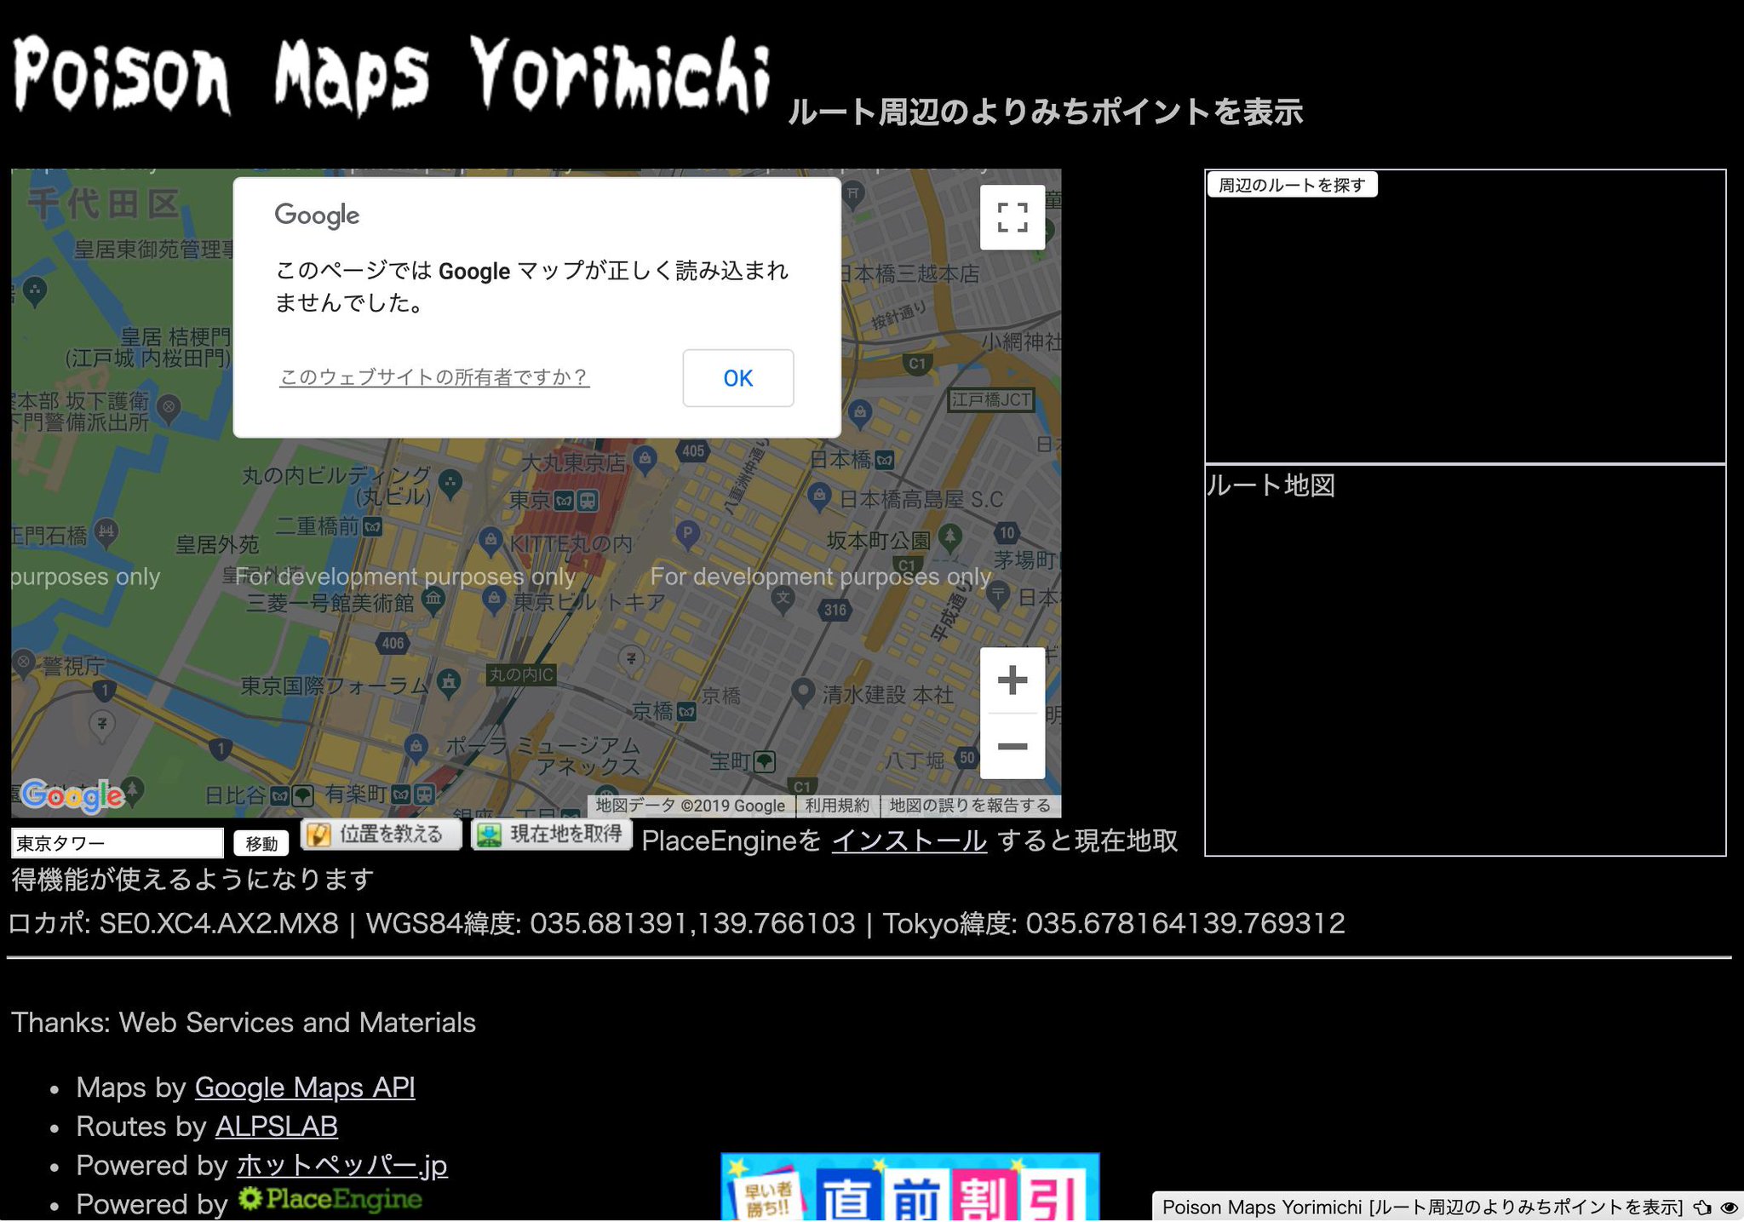
Task: Click the Poison Maps Yorimichi title logo
Action: (x=392, y=75)
